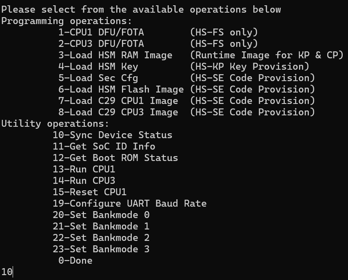This screenshot has height=280, width=348.
Task: Select the "20-Set Bankmode 0" line
Action: tap(101, 215)
